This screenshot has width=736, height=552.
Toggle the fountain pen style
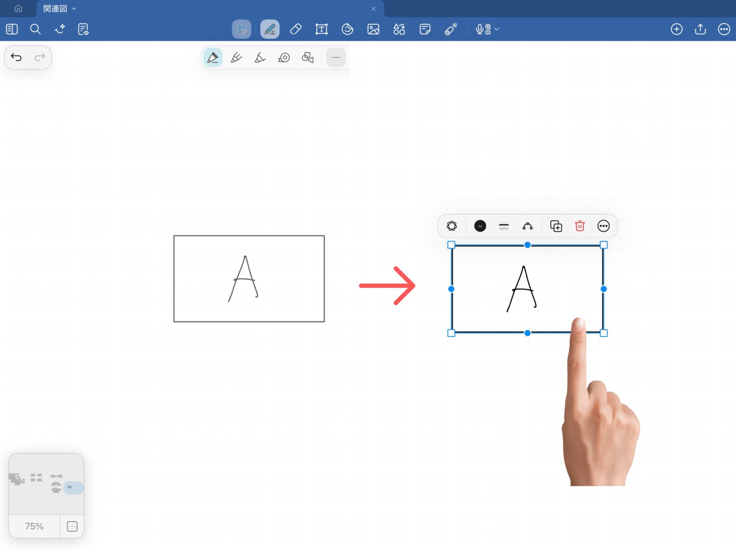212,58
